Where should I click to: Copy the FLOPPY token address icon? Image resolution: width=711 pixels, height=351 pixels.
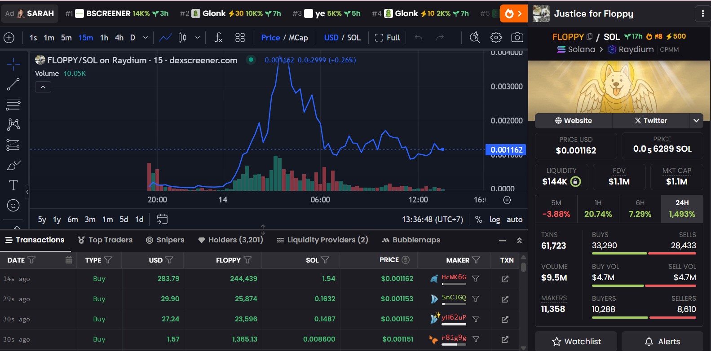click(590, 36)
